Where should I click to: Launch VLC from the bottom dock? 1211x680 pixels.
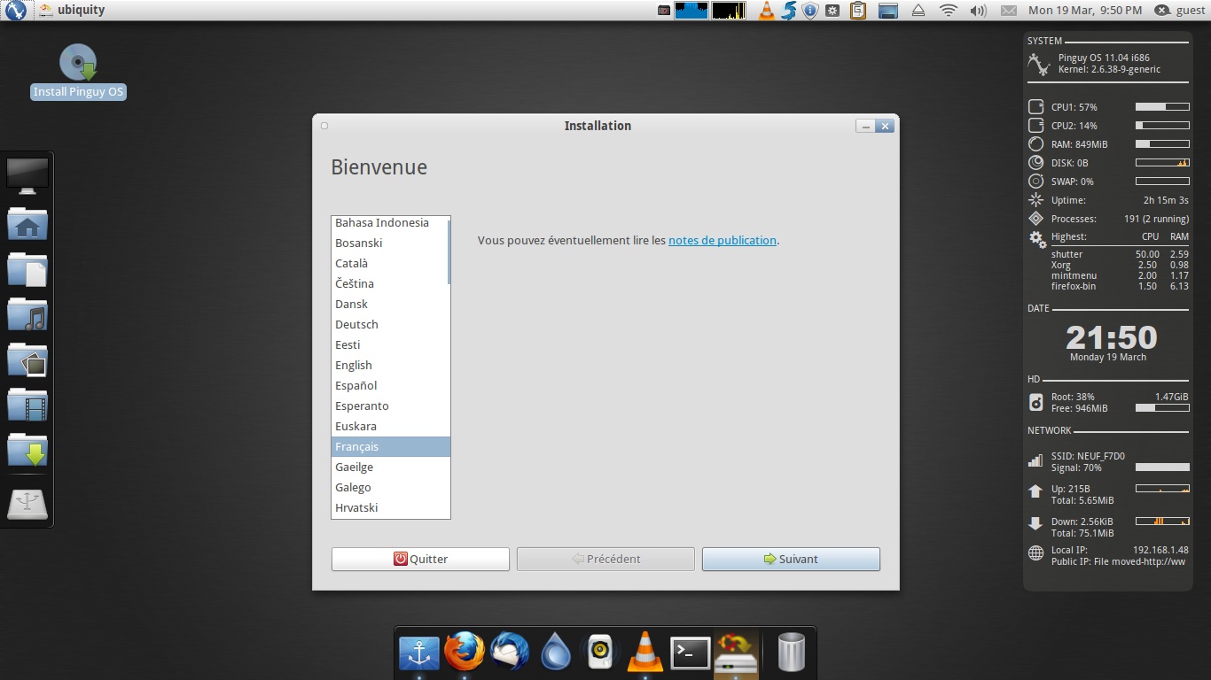645,652
